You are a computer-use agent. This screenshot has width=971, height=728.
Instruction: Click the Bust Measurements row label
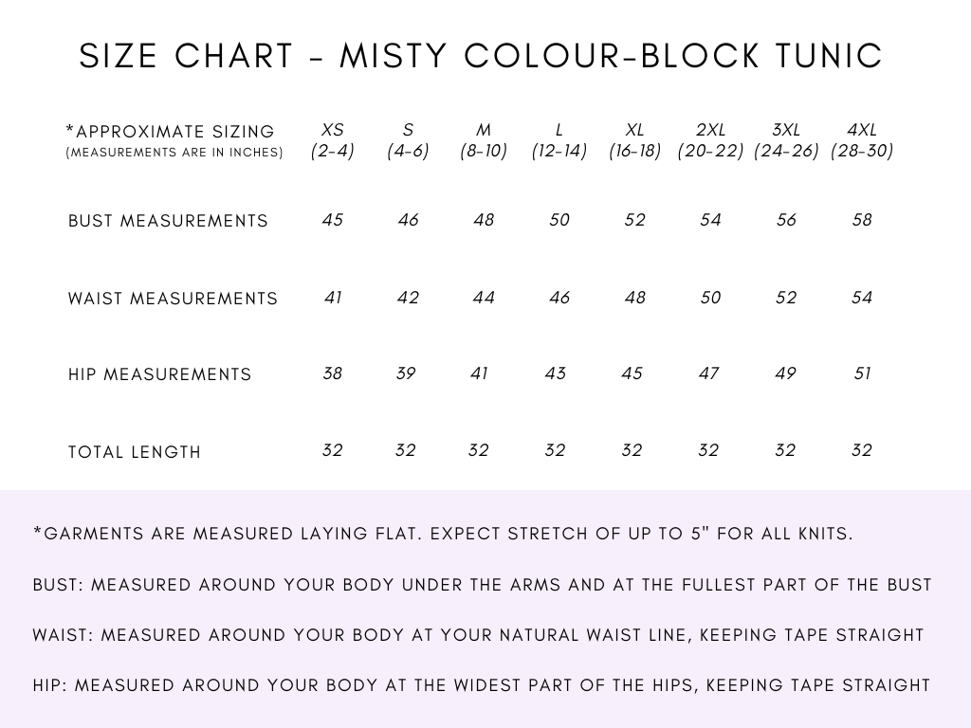coord(168,221)
